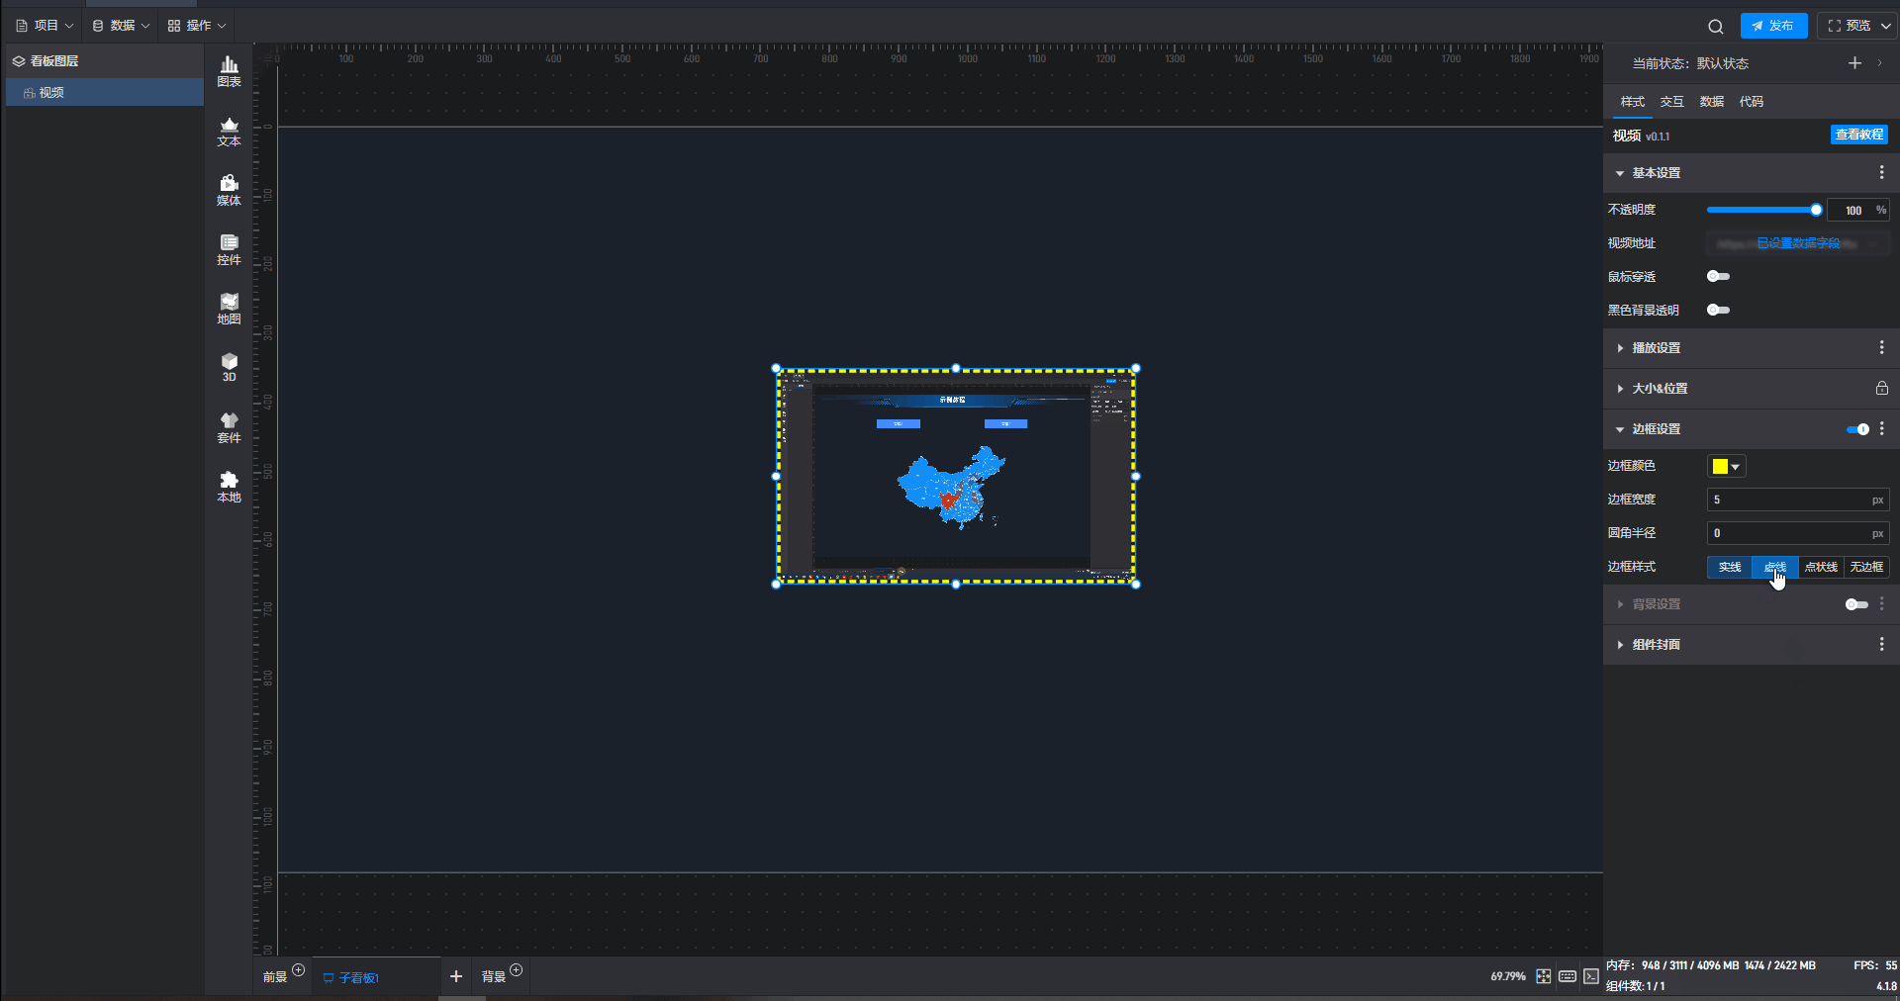Image resolution: width=1900 pixels, height=1001 pixels.
Task: Turn off the 边框设置 switch
Action: coord(1857,429)
